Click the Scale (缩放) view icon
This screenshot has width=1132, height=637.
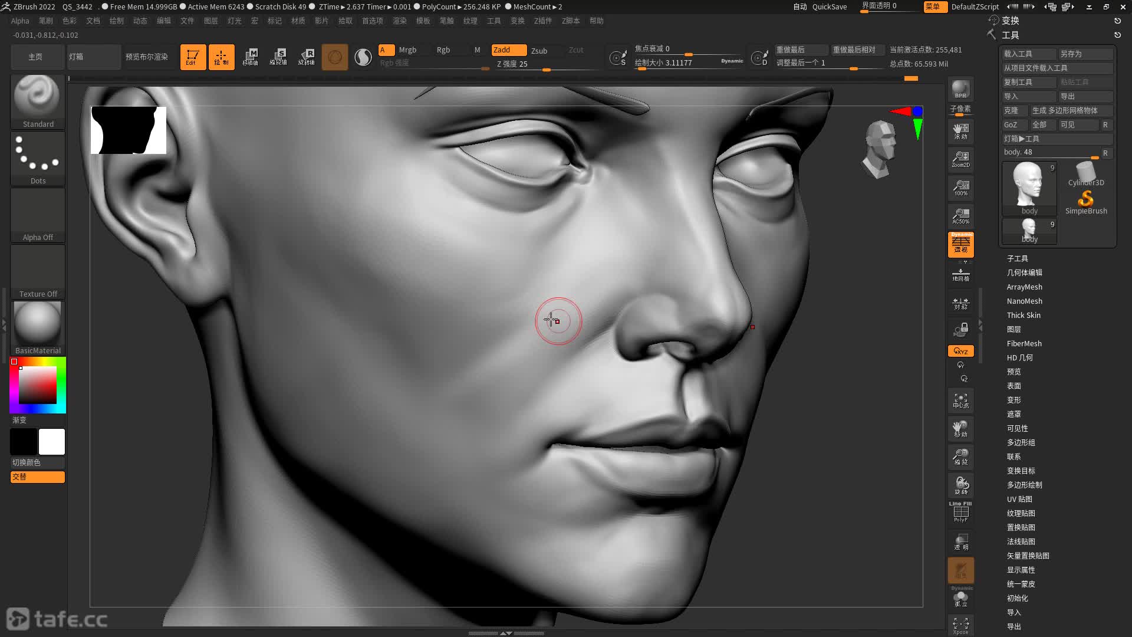click(x=960, y=458)
